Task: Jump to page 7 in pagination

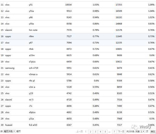Action: click(114, 132)
